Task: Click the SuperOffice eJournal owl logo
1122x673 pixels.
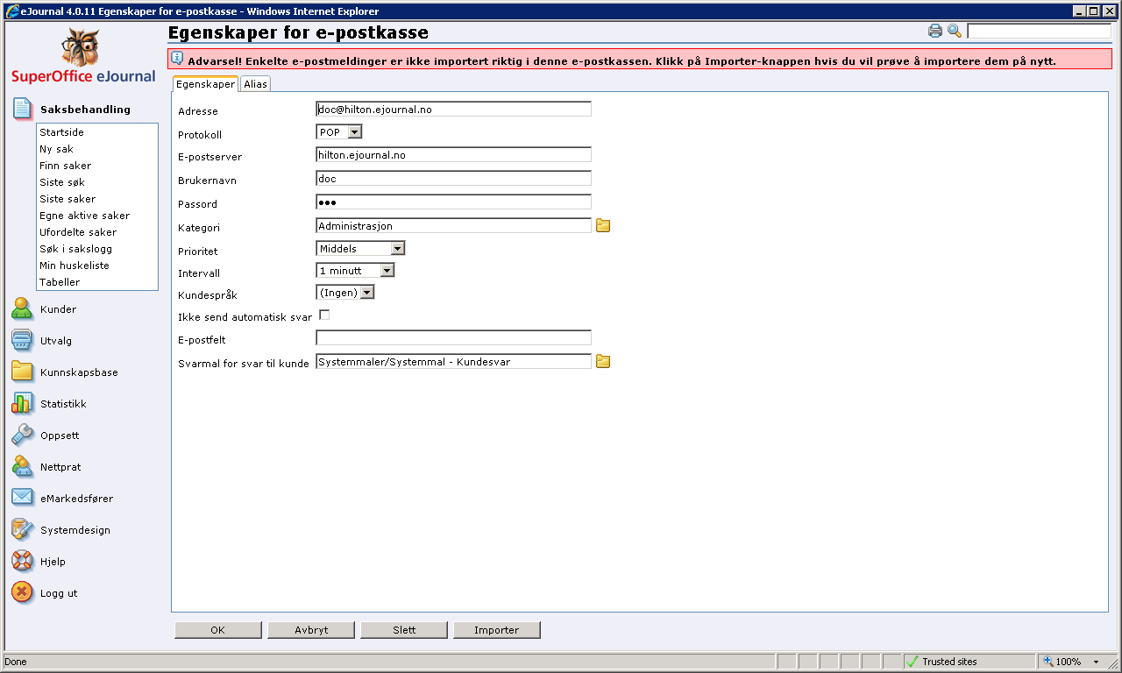Action: coord(83,54)
